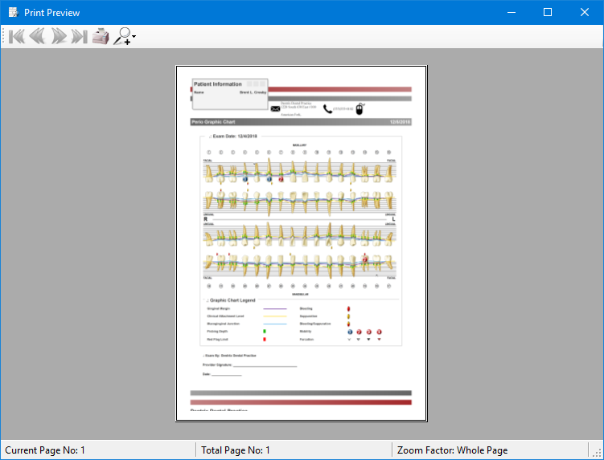Print the document with printer icon
The image size is (604, 460).
pyautogui.click(x=100, y=36)
